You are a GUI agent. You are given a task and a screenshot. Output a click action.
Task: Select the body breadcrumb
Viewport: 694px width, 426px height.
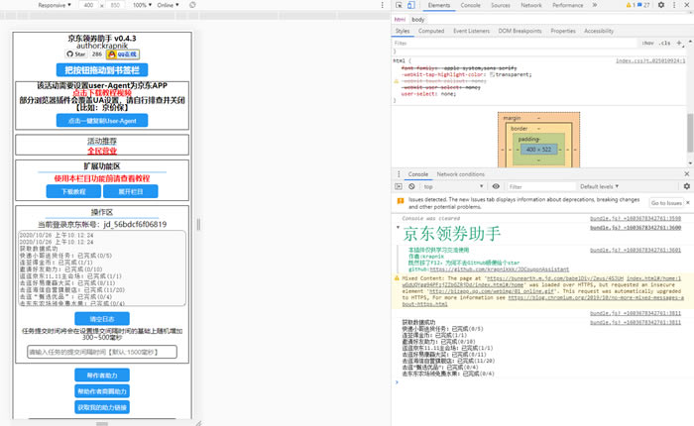tap(417, 20)
